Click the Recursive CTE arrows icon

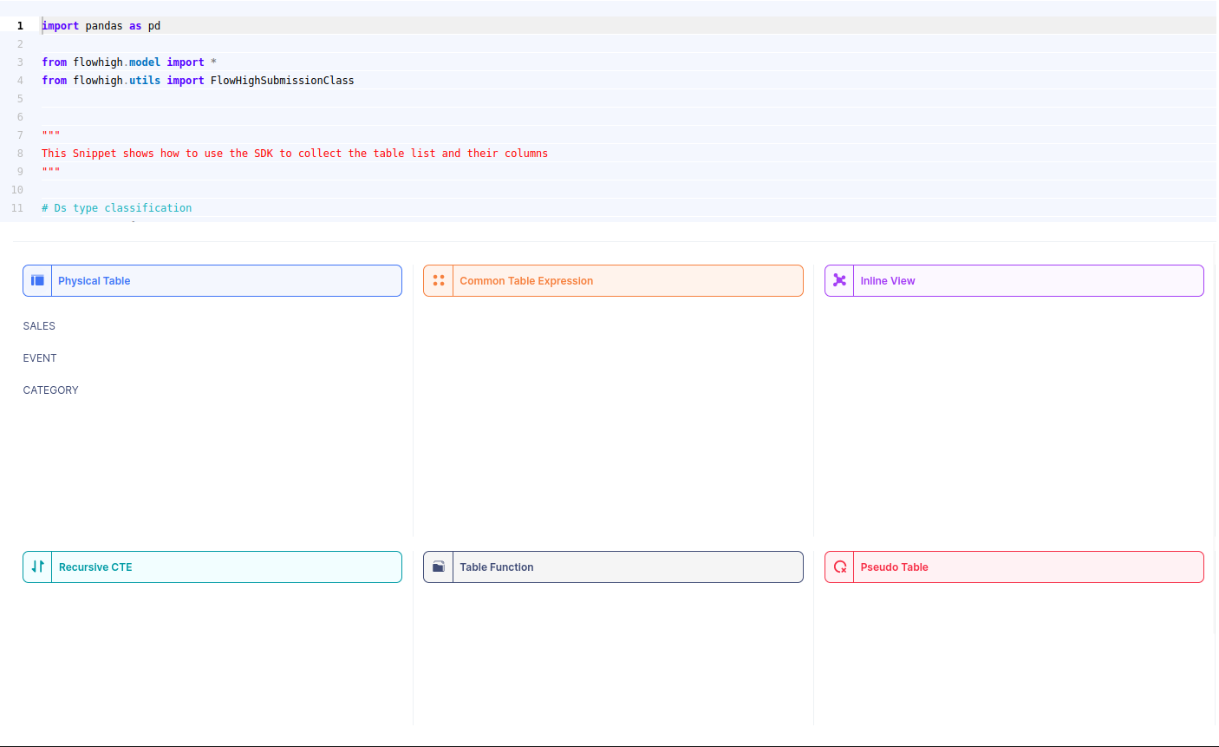[x=37, y=567]
